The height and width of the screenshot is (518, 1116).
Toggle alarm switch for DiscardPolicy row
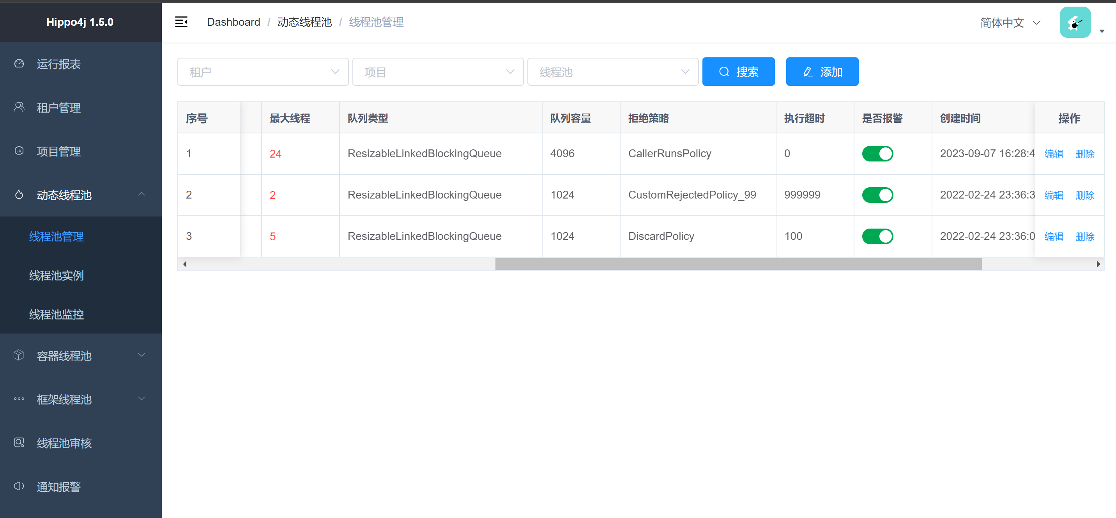[x=877, y=236]
